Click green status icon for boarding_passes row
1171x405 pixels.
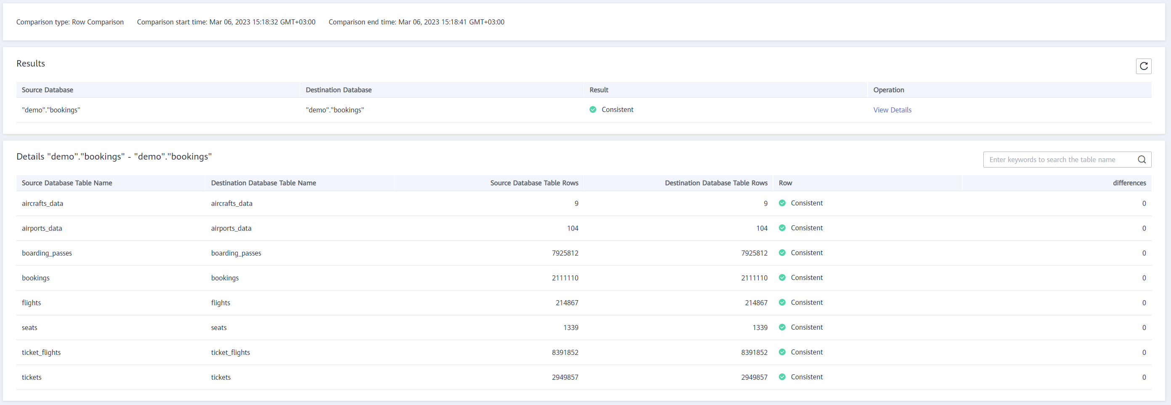click(x=782, y=253)
